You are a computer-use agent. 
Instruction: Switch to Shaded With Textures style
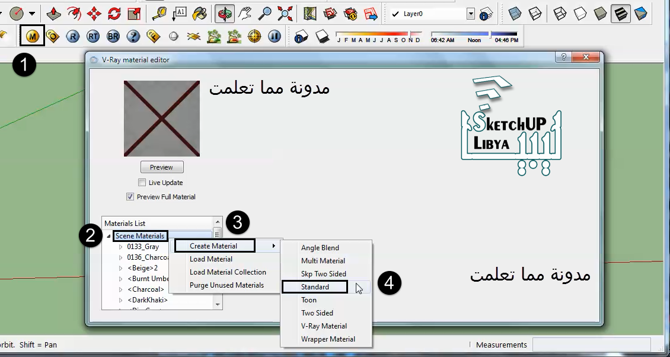click(620, 14)
